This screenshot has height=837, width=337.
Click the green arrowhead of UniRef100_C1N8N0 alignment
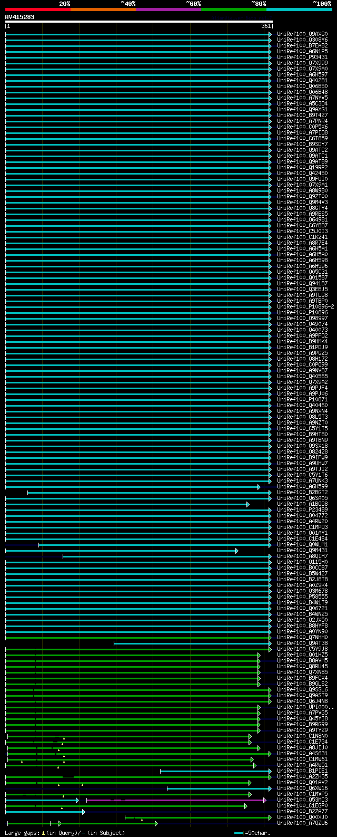coord(250,736)
